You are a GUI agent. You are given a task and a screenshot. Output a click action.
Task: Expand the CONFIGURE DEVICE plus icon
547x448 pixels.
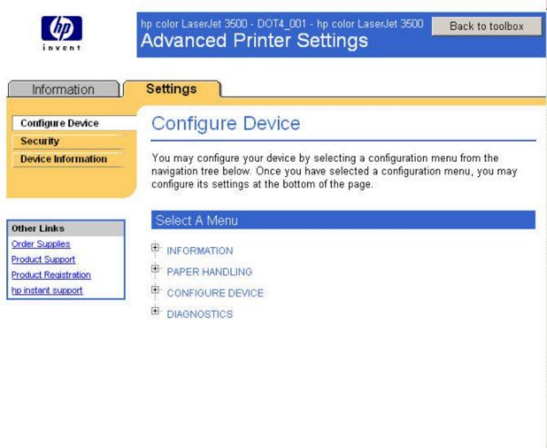(x=155, y=290)
